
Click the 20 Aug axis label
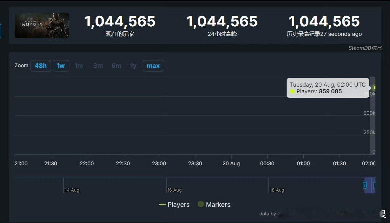click(x=231, y=163)
